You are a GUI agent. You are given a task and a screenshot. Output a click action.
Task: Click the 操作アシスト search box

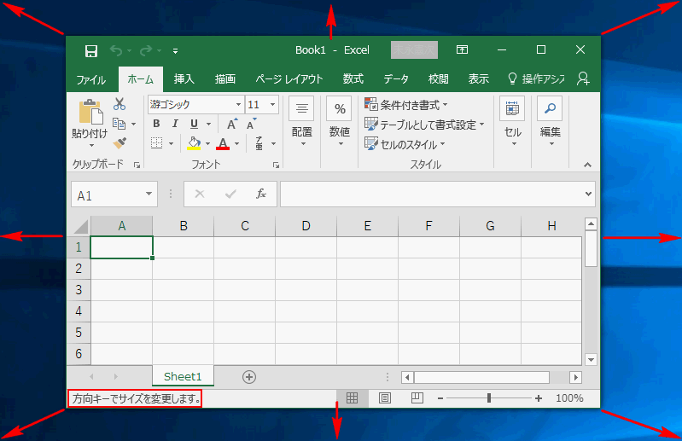pos(536,79)
